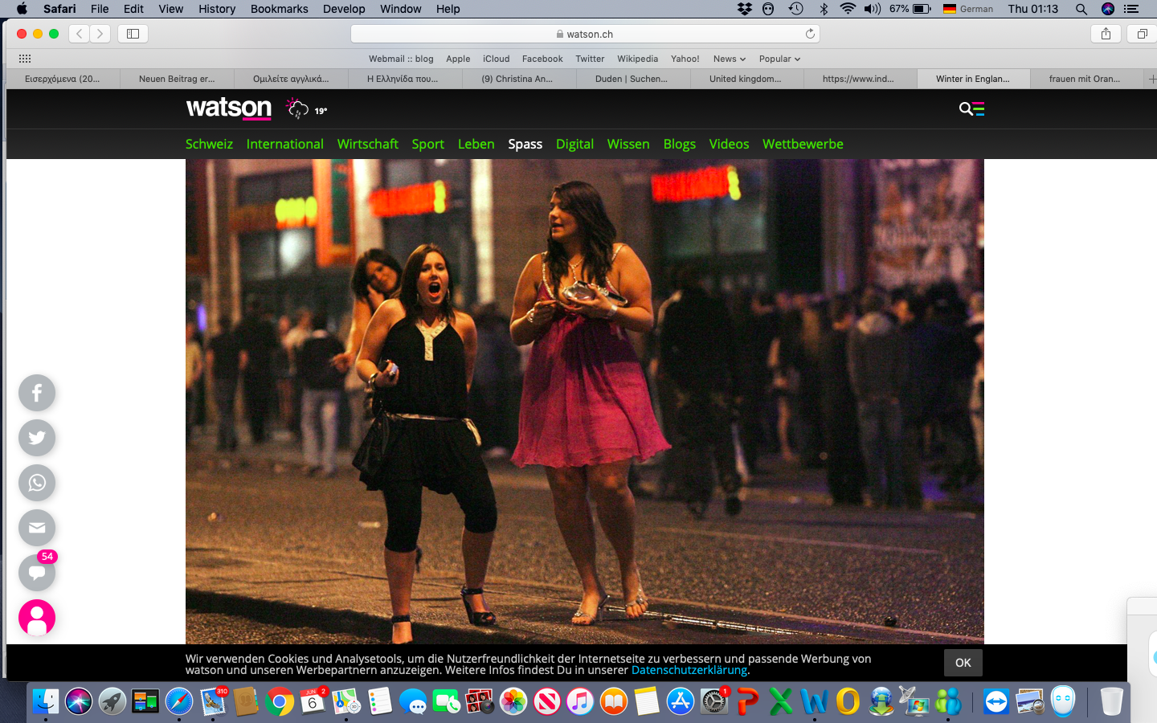Open Wikipedia bookmark in favorites bar
1157x723 pixels.
637,59
